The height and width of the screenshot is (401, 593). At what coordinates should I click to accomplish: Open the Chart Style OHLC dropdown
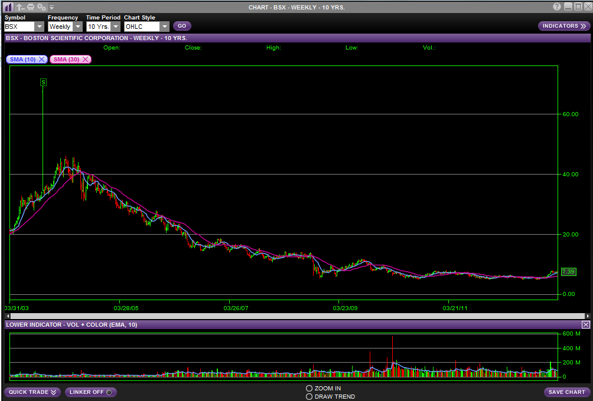pyautogui.click(x=164, y=27)
